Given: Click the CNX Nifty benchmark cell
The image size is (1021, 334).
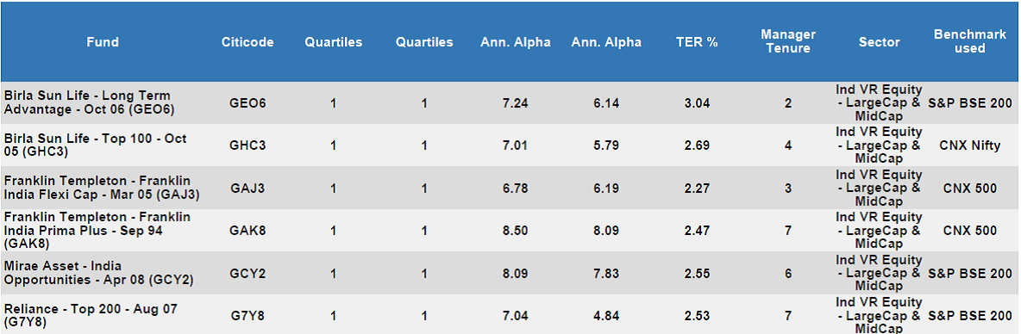Looking at the screenshot, I should coord(969,145).
